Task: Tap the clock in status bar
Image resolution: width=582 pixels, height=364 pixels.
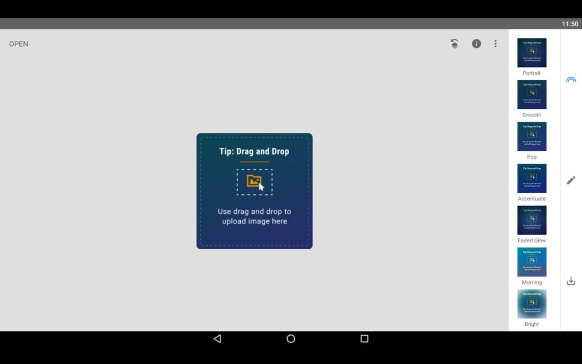Action: [x=569, y=24]
